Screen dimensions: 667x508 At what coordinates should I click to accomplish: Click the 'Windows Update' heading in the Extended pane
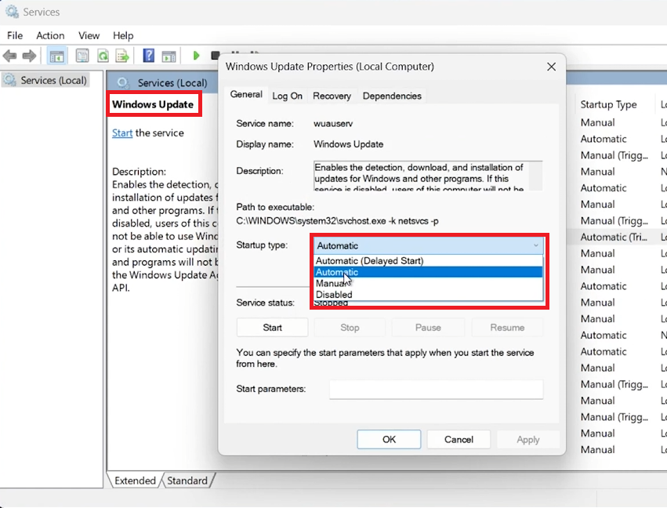pos(153,104)
